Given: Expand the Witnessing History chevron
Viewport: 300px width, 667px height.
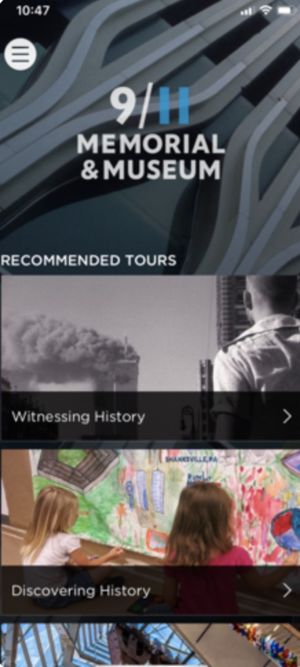Looking at the screenshot, I should [287, 417].
